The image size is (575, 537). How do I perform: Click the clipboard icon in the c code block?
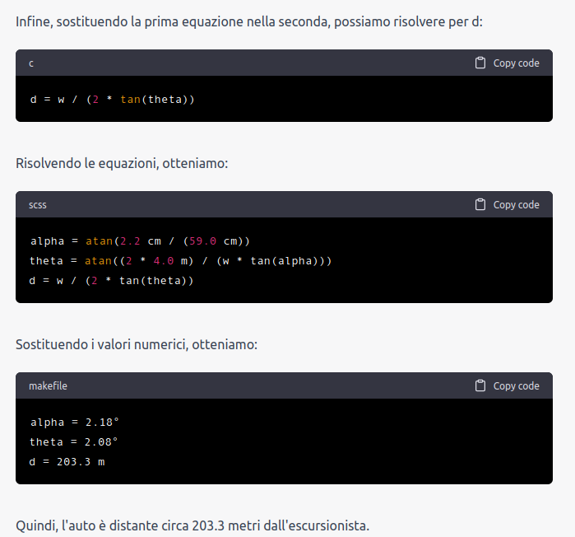(x=480, y=63)
